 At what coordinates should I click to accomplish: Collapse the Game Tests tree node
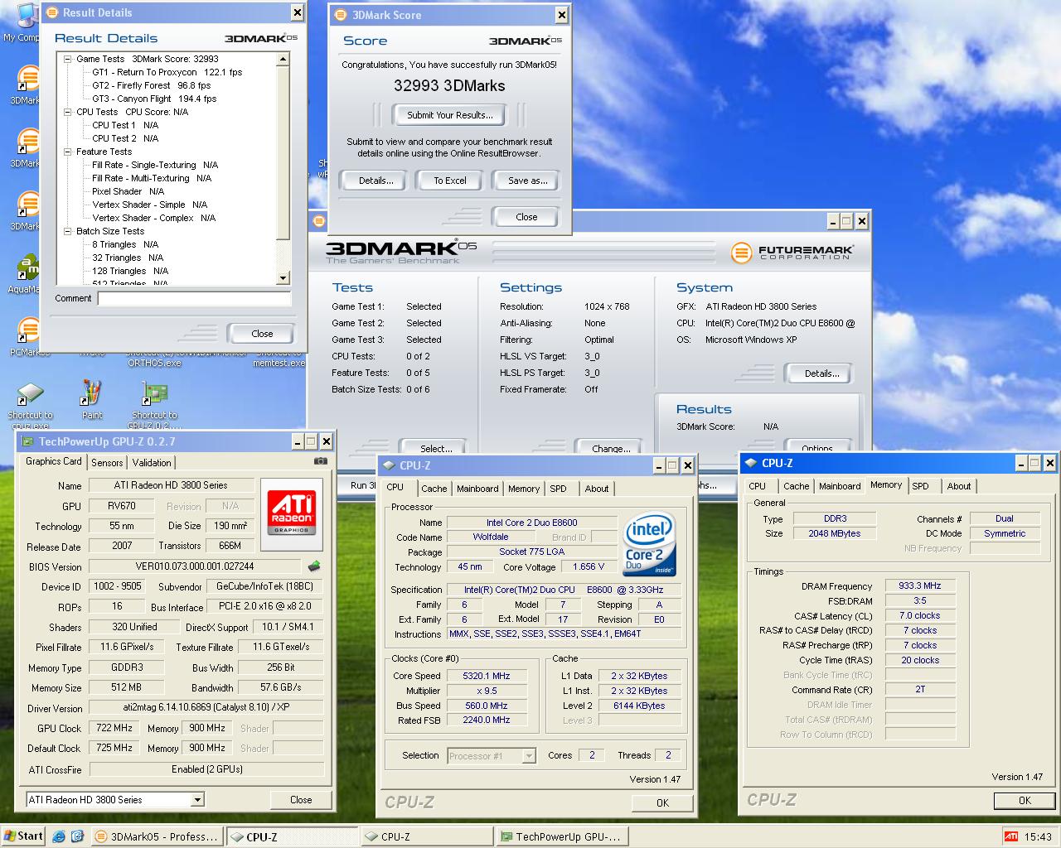(68, 59)
